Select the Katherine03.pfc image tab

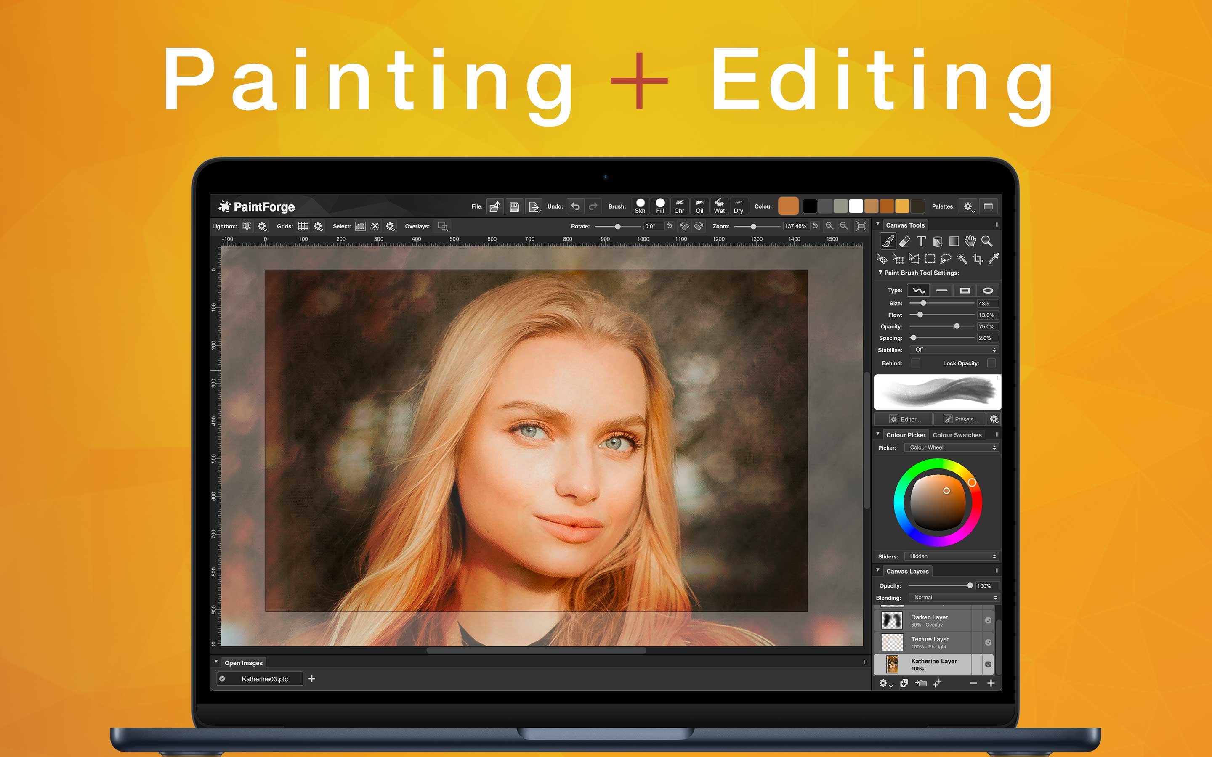(264, 679)
